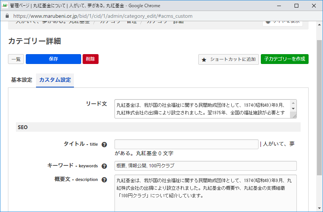323x212 pixels.
Task: Click help icon next to タイトル
Action: pyautogui.click(x=104, y=145)
